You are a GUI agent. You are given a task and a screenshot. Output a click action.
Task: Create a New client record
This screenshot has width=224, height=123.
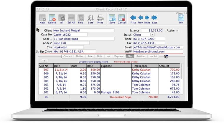click(x=42, y=19)
